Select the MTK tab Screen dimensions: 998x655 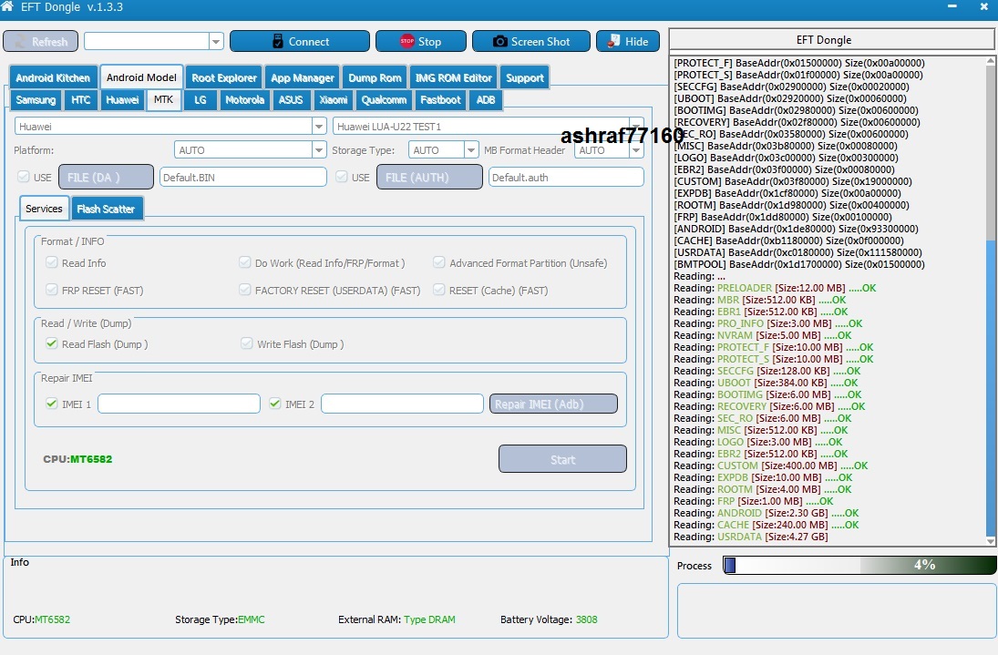[163, 100]
